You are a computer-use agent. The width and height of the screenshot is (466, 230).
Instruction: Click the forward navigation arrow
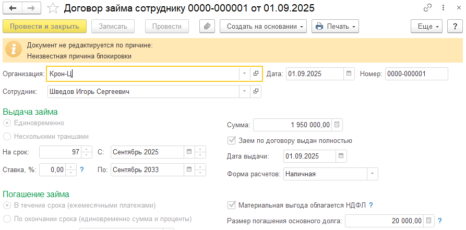pyautogui.click(x=31, y=8)
